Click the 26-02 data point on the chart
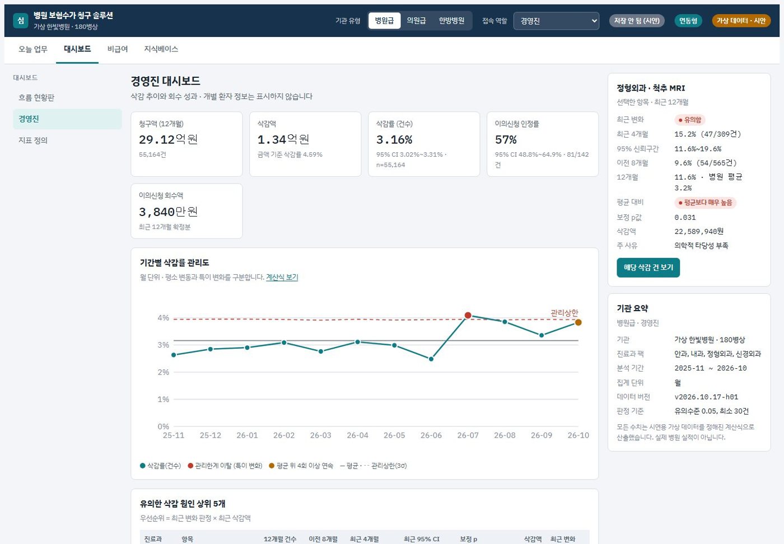The image size is (784, 544). point(284,343)
